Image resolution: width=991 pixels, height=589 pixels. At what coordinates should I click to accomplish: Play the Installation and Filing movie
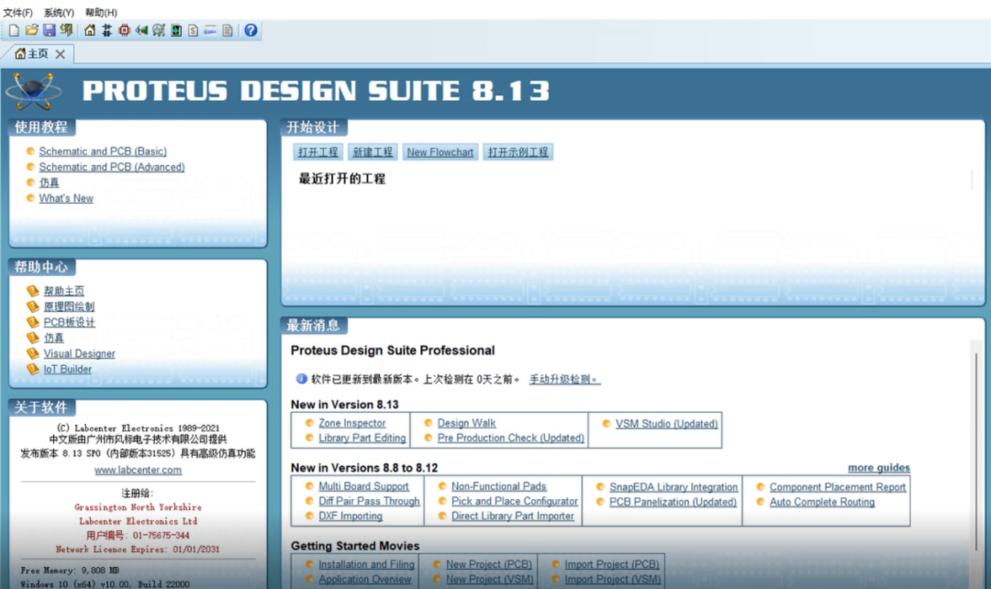366,564
